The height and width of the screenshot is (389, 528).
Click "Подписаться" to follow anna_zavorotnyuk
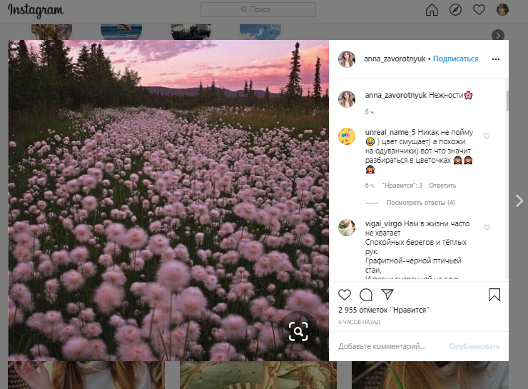pyautogui.click(x=455, y=59)
